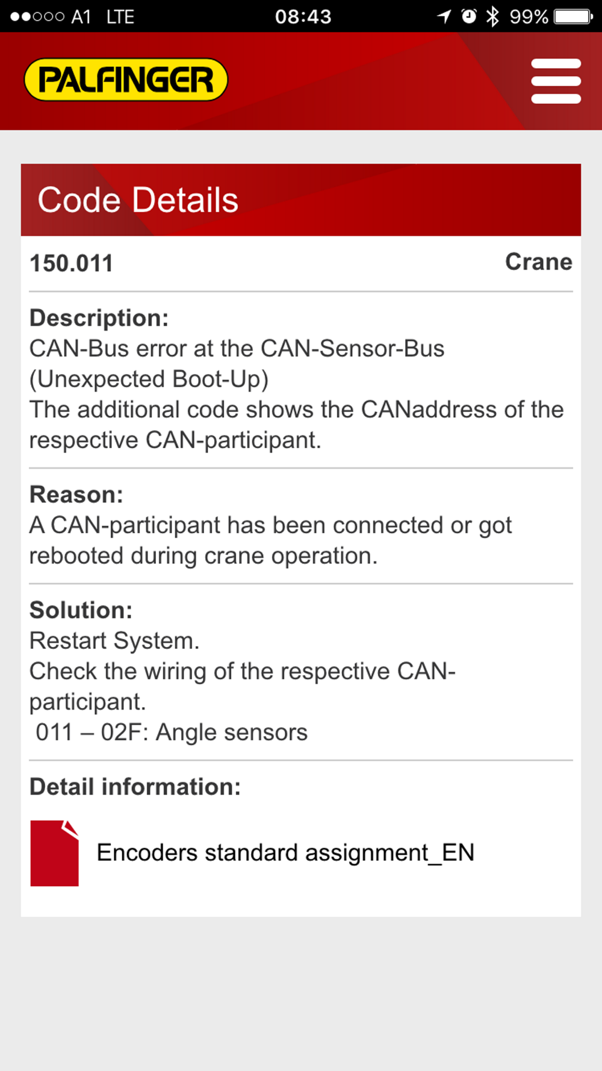Tap the Restart System instruction text
This screenshot has height=1071, width=602.
(x=114, y=641)
